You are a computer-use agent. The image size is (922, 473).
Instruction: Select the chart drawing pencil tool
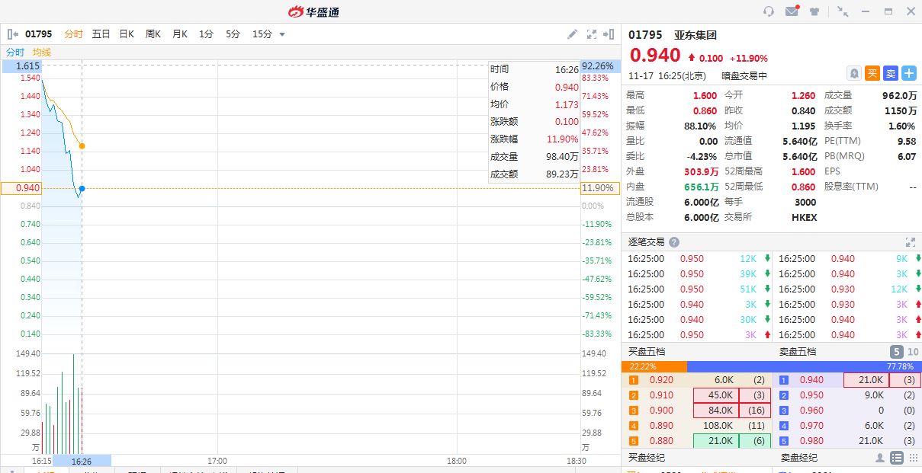click(573, 34)
